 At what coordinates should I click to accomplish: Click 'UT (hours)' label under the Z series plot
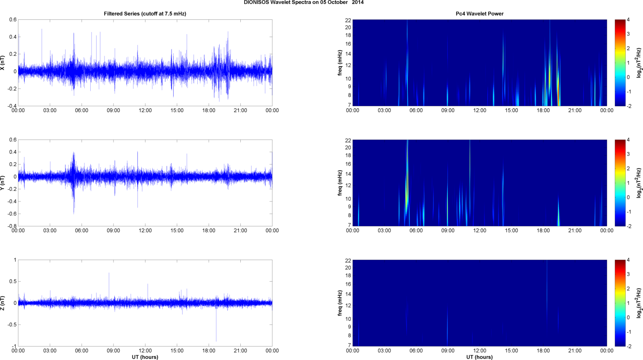pyautogui.click(x=145, y=357)
